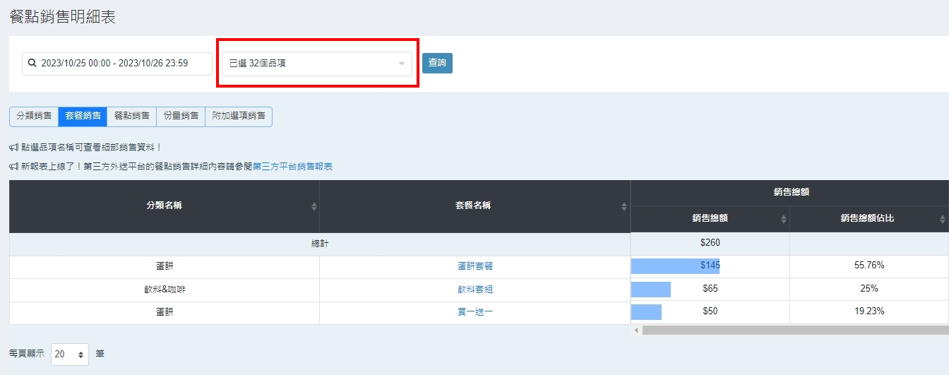Switch to the 附加選項銷售 tab
This screenshot has height=375, width=949.
(239, 117)
